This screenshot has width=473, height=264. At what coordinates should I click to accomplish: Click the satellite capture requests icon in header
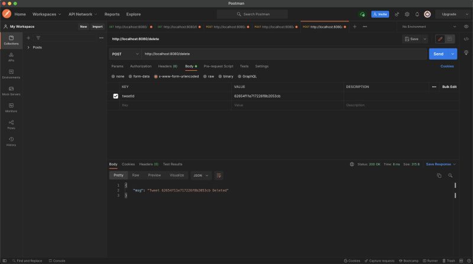[x=397, y=14]
